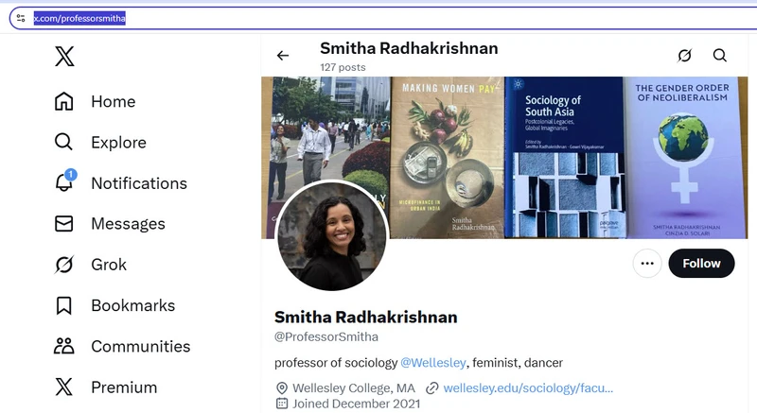The width and height of the screenshot is (757, 413).
Task: Open the round profile photo
Action: click(x=332, y=235)
